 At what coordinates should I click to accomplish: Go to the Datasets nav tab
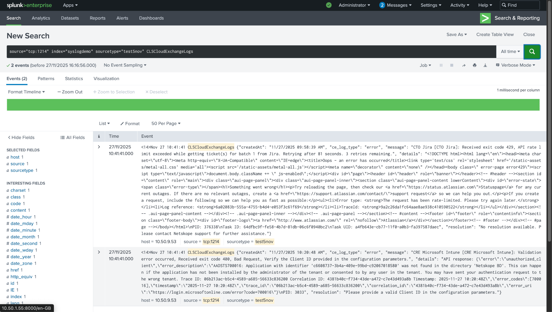(x=70, y=18)
